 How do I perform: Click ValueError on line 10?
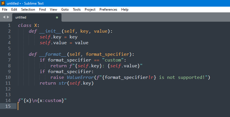tap(80, 77)
